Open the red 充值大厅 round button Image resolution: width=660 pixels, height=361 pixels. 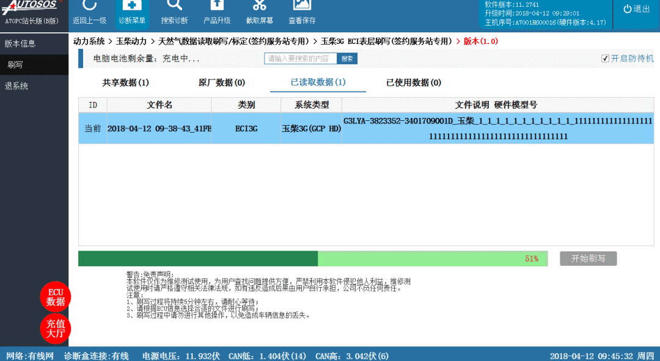(x=56, y=329)
